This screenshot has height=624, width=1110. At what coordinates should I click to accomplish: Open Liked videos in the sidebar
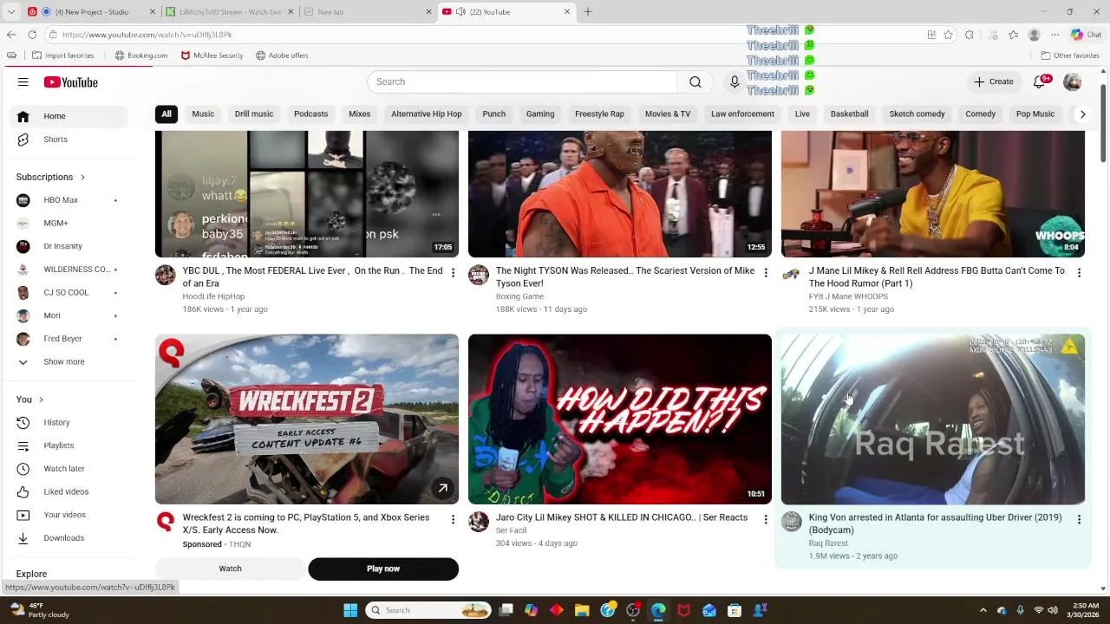pos(65,492)
